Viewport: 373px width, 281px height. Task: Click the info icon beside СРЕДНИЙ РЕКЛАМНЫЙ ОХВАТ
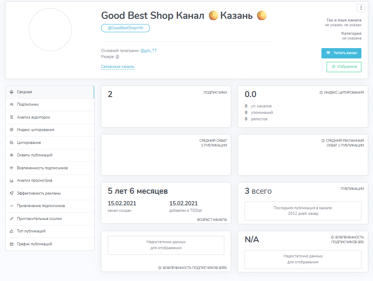[323, 140]
